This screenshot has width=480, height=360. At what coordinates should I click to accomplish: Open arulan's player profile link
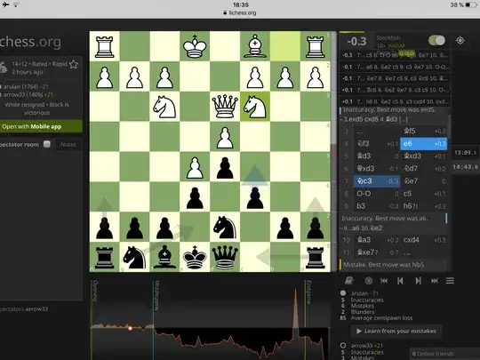(x=16, y=86)
